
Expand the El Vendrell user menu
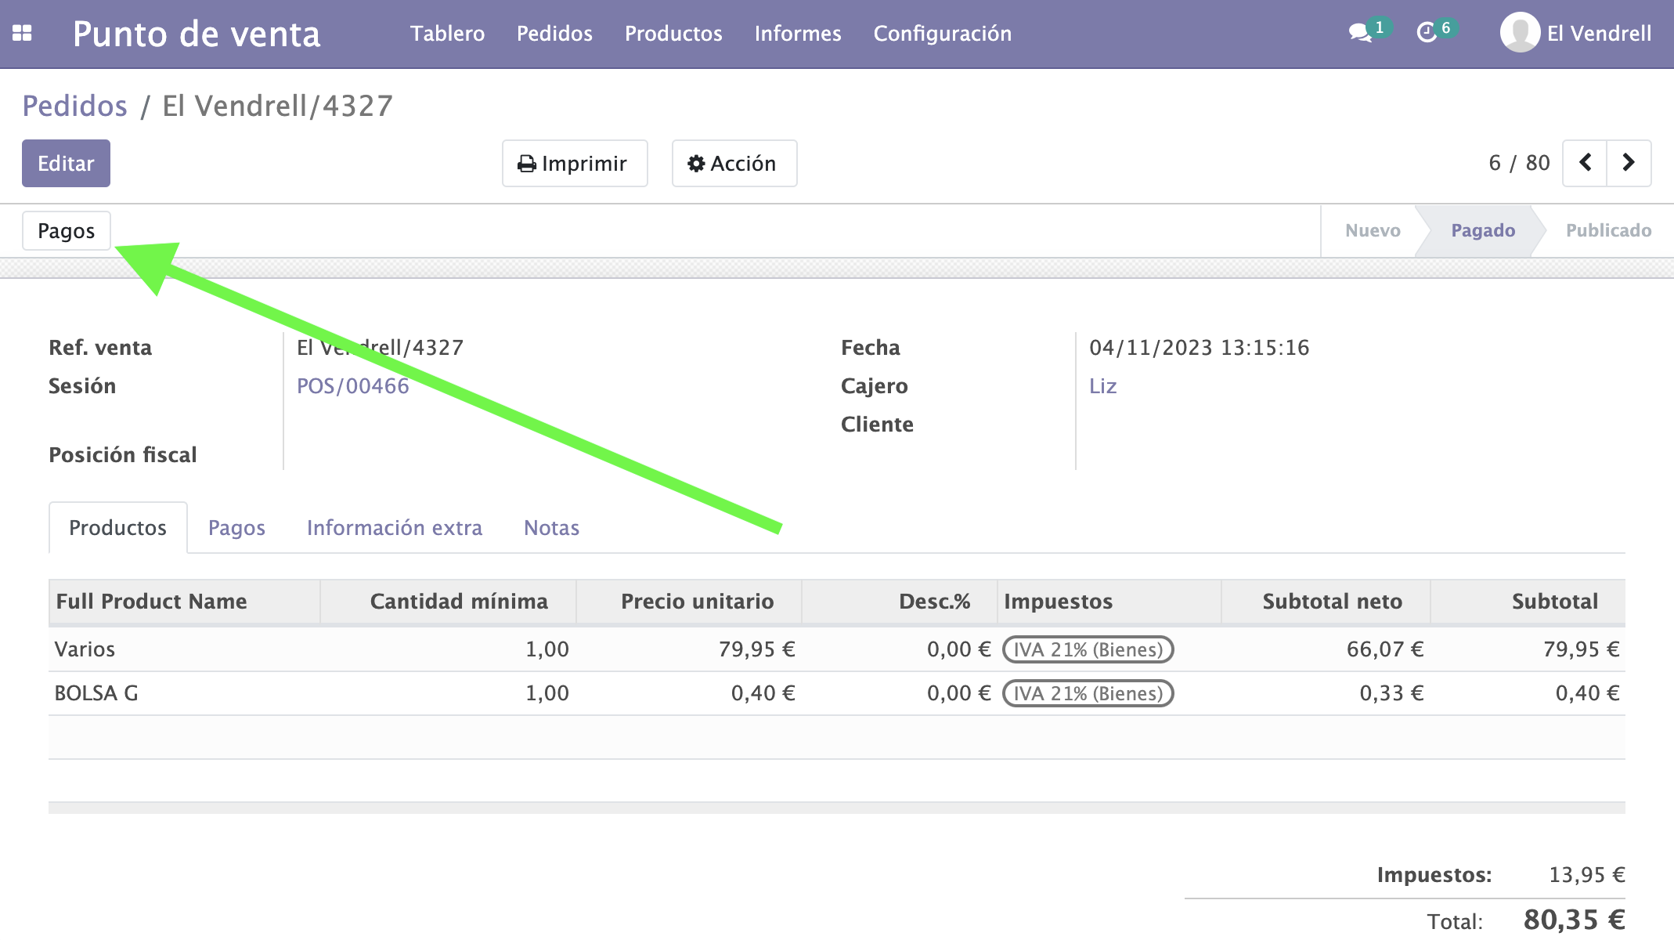(x=1599, y=33)
